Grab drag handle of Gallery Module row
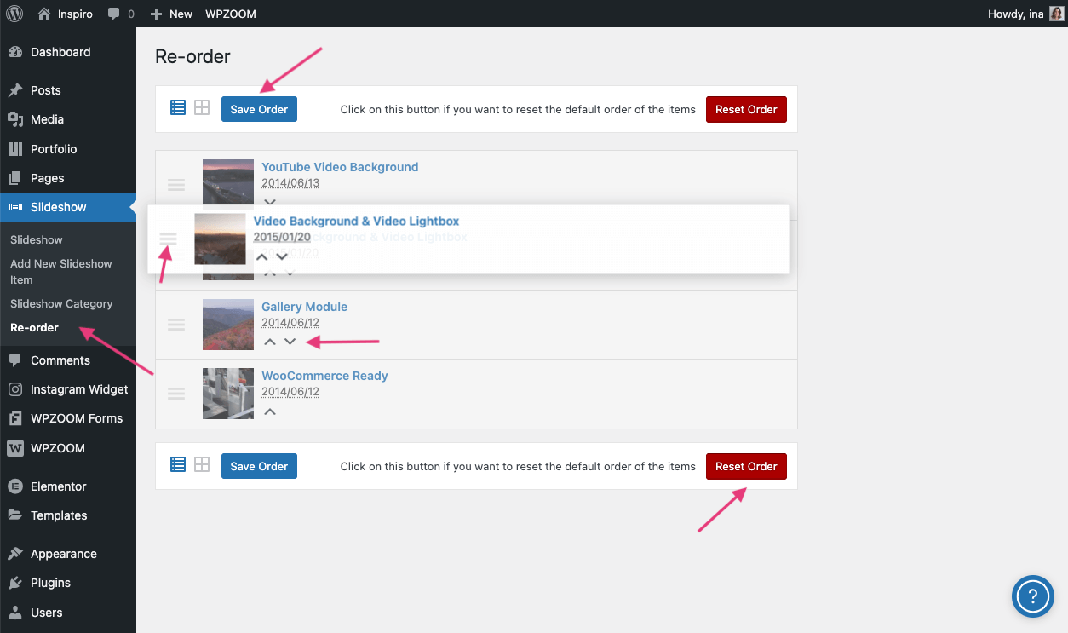This screenshot has height=633, width=1068. click(x=176, y=325)
